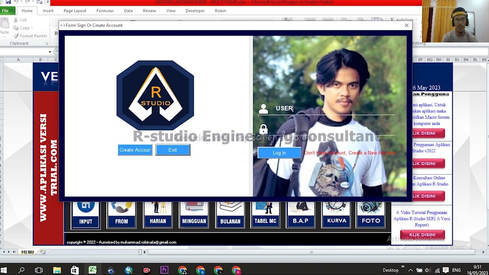Click the FROM menu icon
Screen dimensions: 489x275
[x=121, y=215]
